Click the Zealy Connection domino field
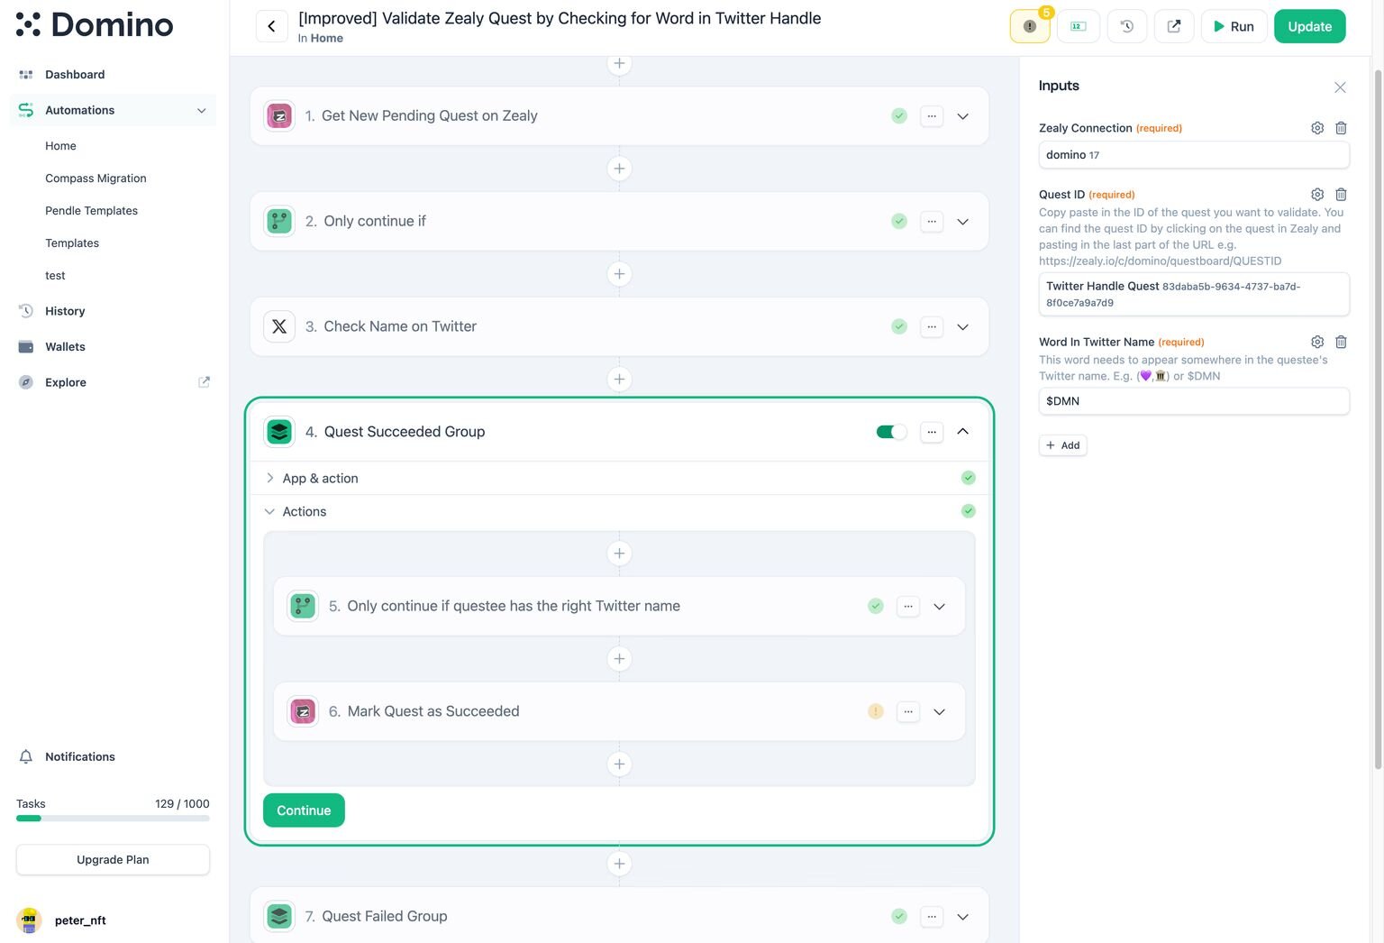 (x=1194, y=155)
